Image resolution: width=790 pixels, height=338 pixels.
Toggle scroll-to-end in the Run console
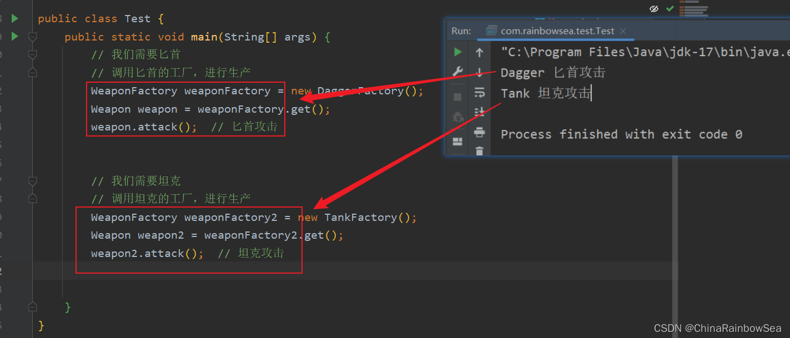(480, 113)
